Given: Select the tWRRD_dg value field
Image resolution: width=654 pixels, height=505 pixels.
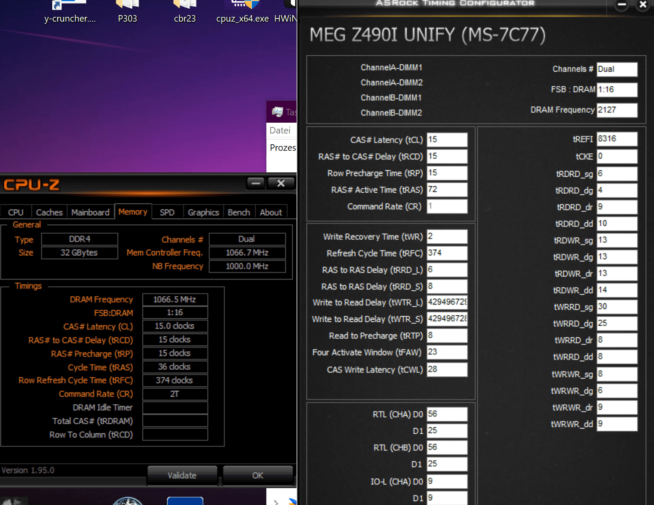Looking at the screenshot, I should tap(617, 323).
